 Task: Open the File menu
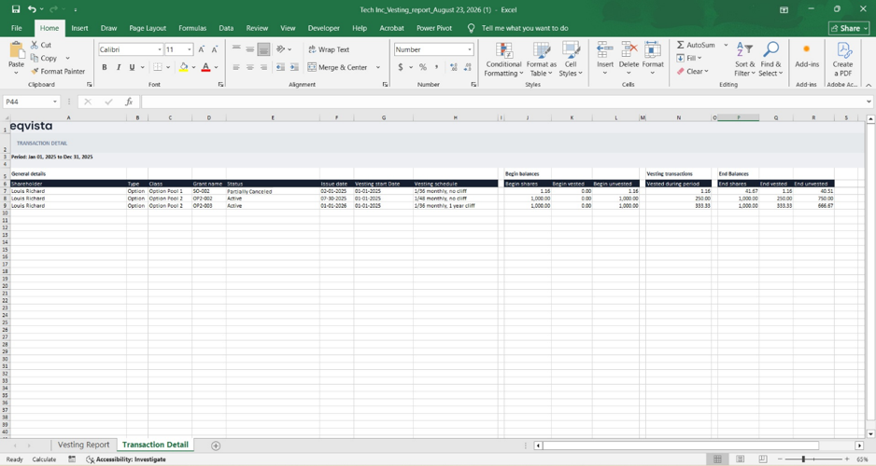pos(17,28)
